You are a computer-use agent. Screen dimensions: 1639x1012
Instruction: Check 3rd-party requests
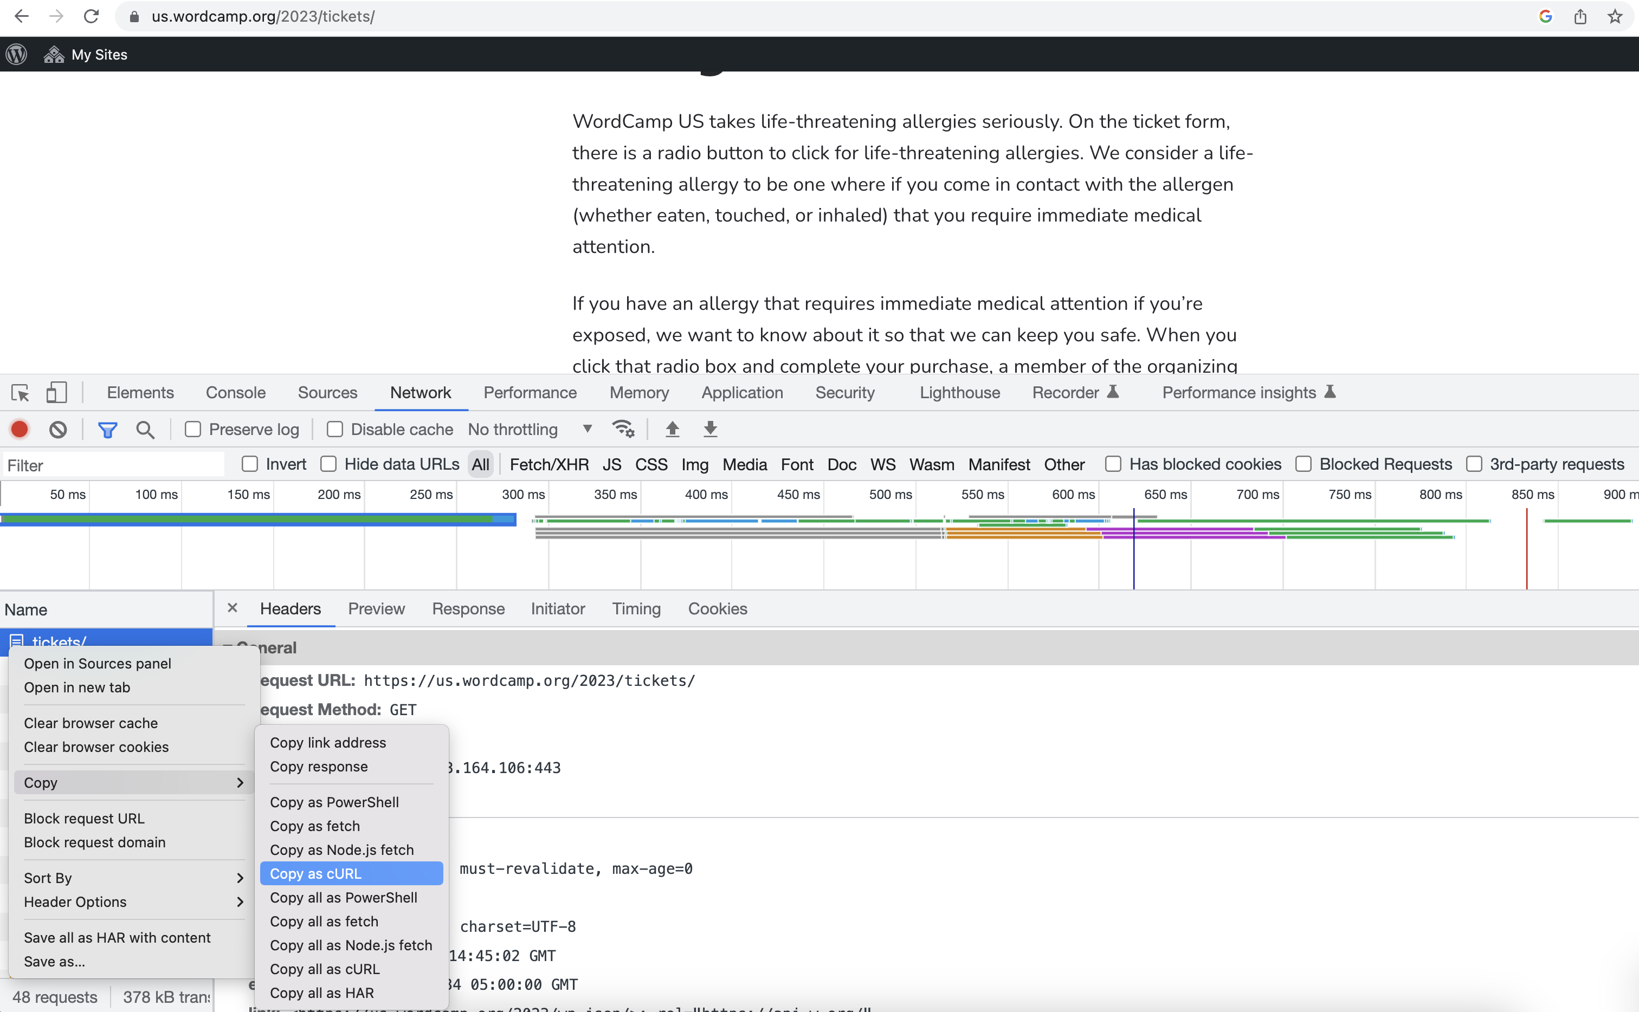1474,464
